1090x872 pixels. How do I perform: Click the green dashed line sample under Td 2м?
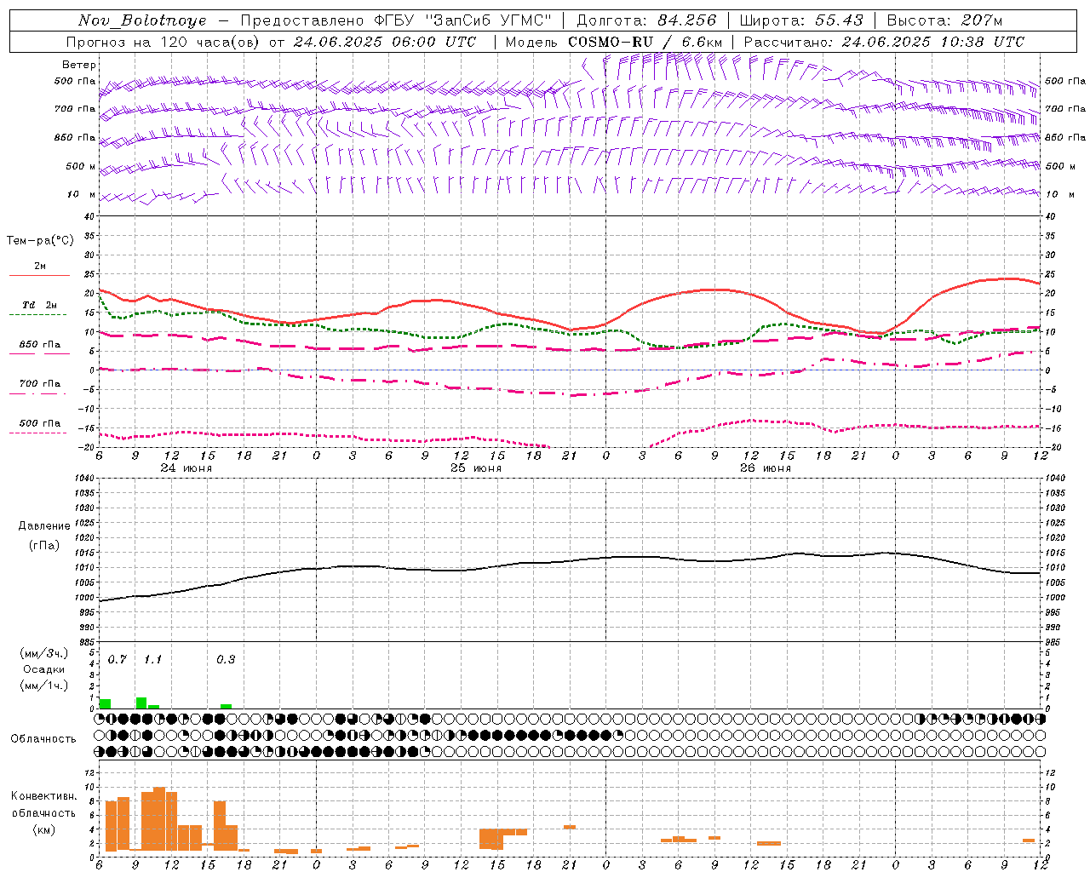[37, 314]
